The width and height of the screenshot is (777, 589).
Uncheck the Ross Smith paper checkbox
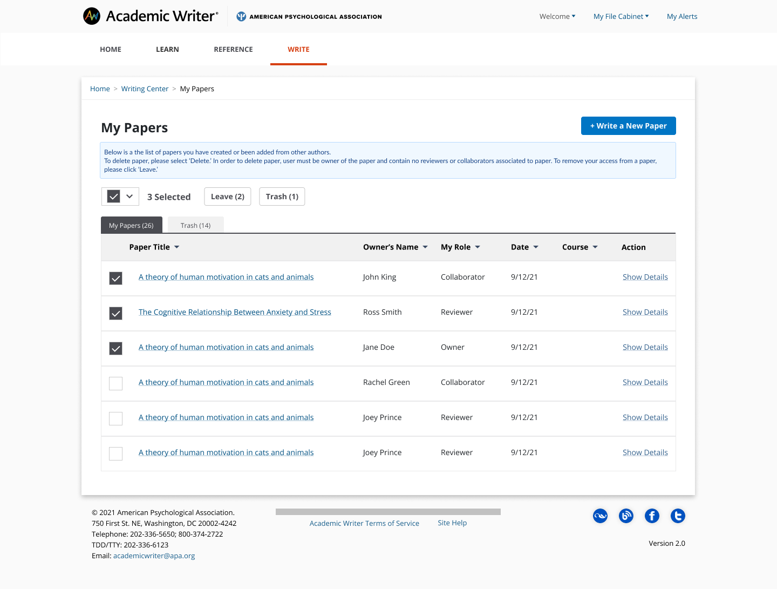click(x=116, y=313)
